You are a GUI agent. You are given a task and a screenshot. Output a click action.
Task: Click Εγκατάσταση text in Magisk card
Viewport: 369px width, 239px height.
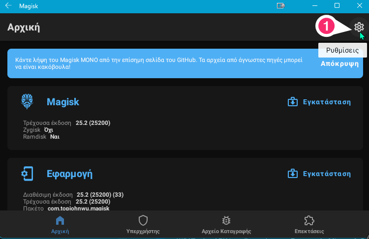(x=327, y=102)
